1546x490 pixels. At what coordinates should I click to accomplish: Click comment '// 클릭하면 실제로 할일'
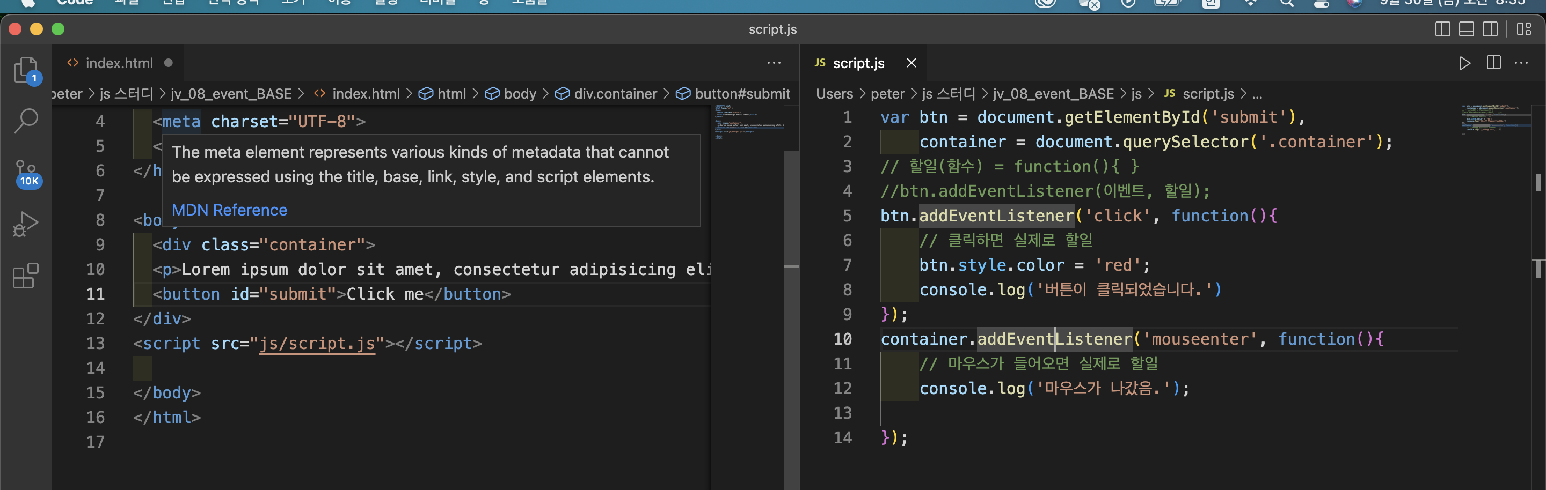pyautogui.click(x=1006, y=240)
